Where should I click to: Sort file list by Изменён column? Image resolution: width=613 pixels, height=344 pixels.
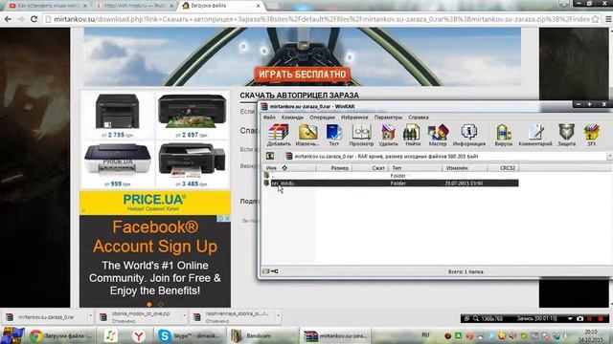[x=465, y=168]
